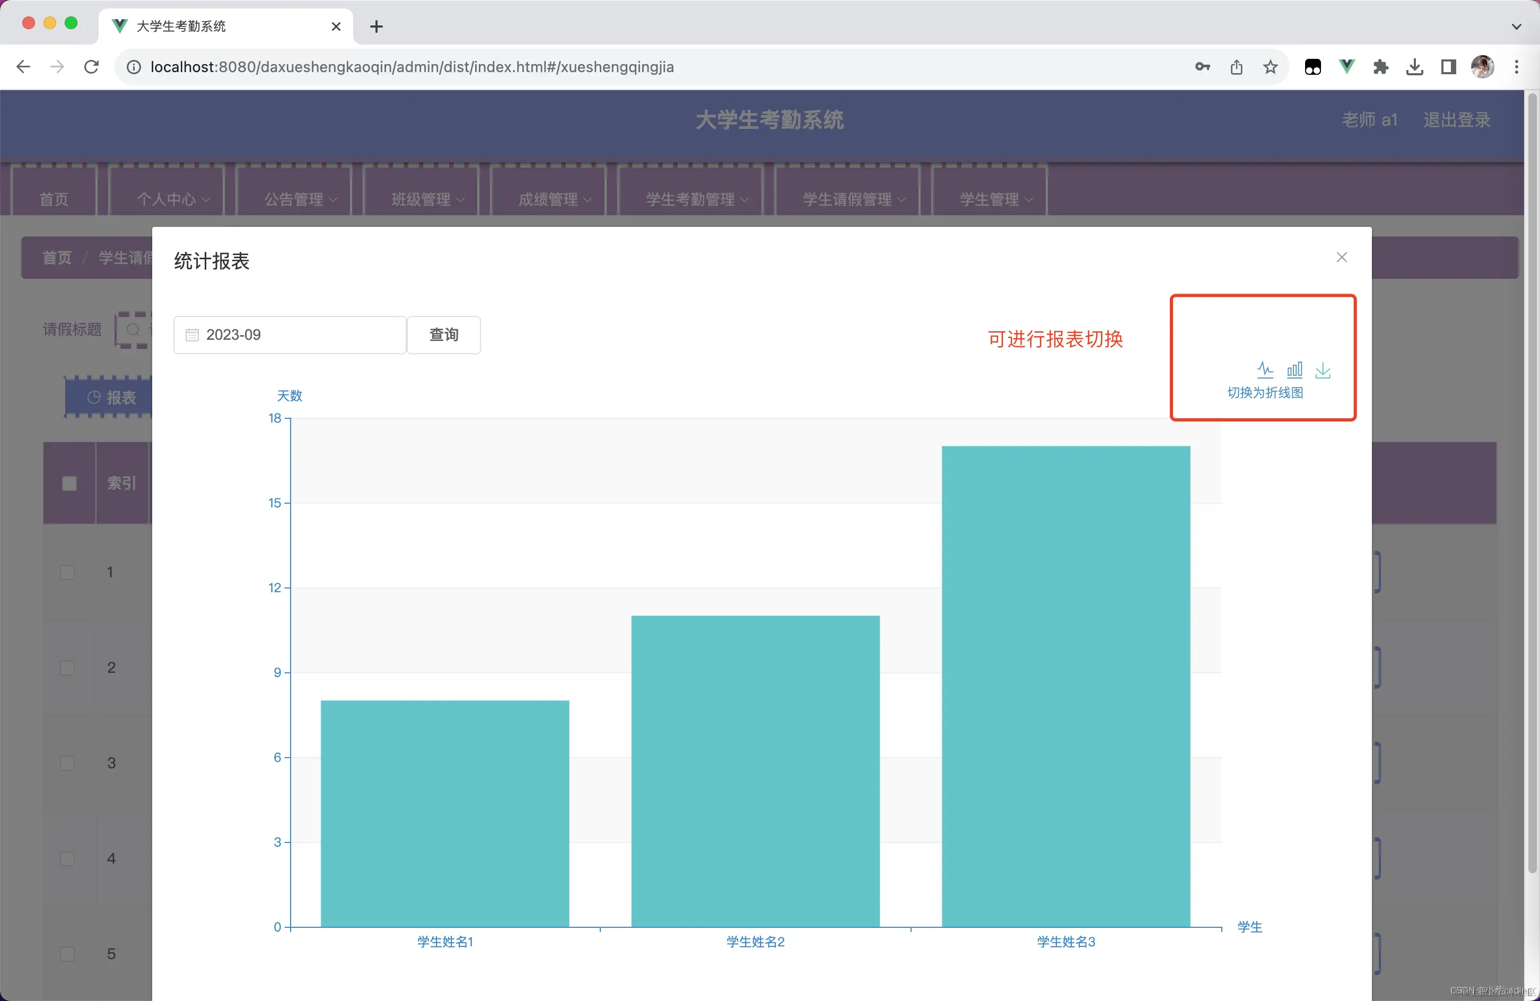Image resolution: width=1540 pixels, height=1001 pixels.
Task: Toggle the select-all header checkbox
Action: tap(69, 484)
